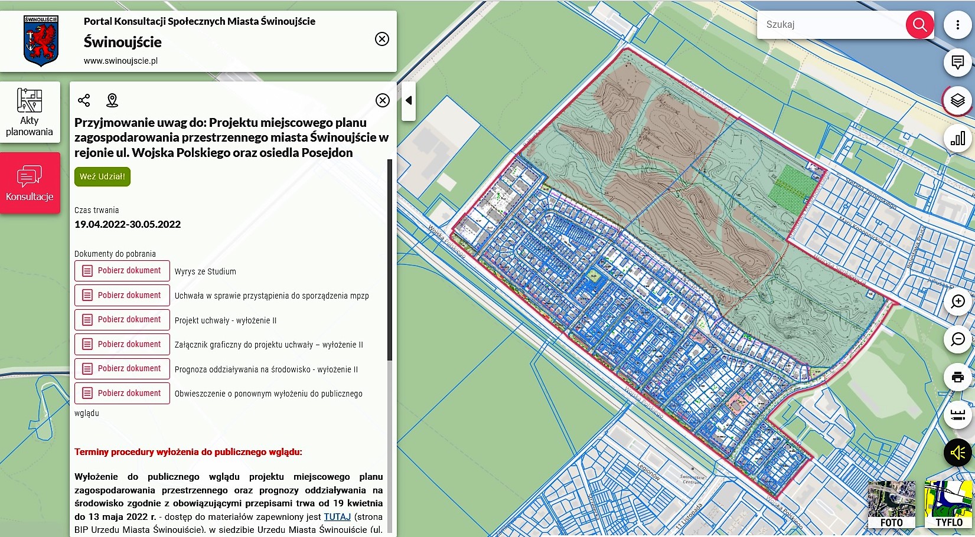Switch basemap to TYFLO view
Screen dimensions: 975x537
[948, 504]
